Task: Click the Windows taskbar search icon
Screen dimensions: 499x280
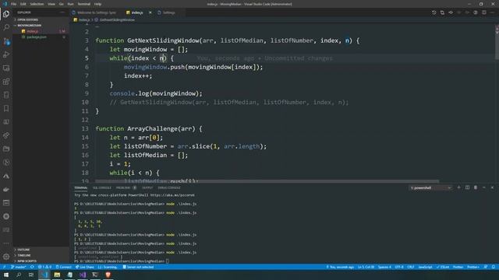Action: [19, 275]
